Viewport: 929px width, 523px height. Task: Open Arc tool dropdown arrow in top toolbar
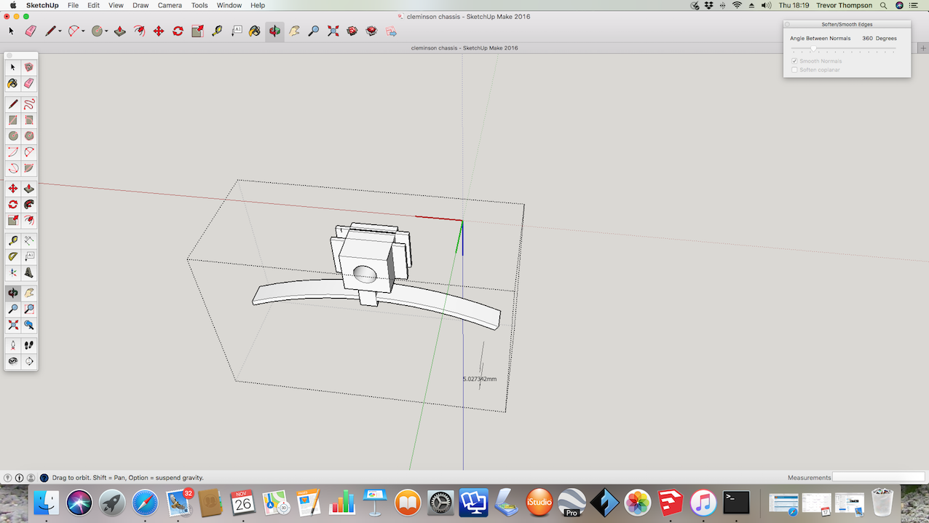[84, 31]
